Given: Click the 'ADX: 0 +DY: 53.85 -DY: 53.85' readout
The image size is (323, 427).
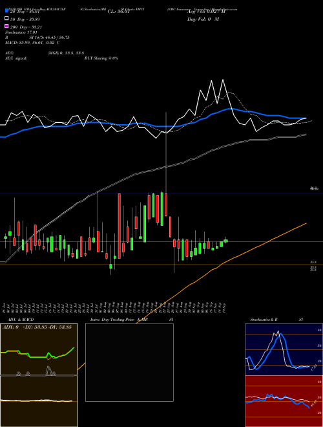Looking at the screenshot, I should click(x=37, y=327).
